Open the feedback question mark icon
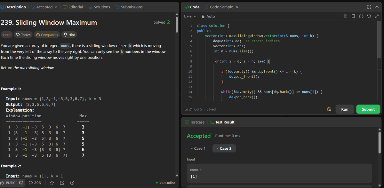384x188 pixels. coord(72,183)
